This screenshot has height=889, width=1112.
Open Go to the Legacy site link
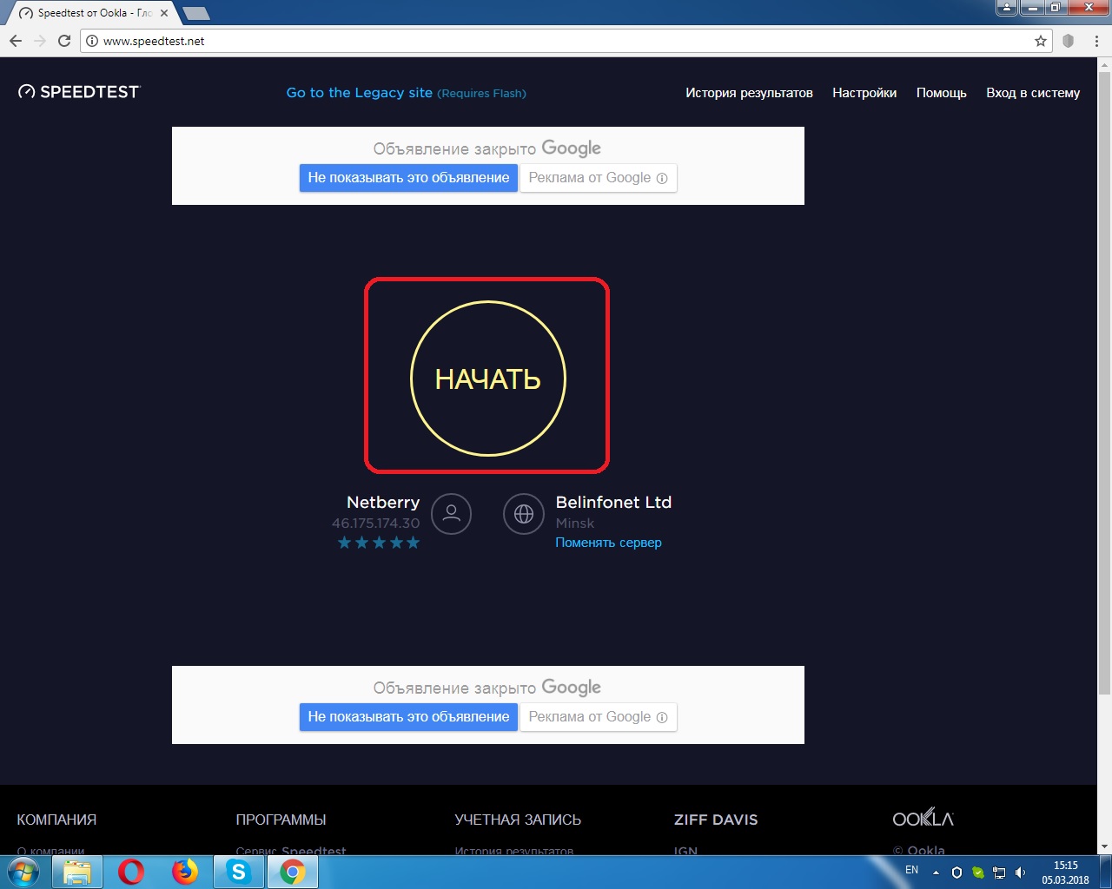pos(406,93)
